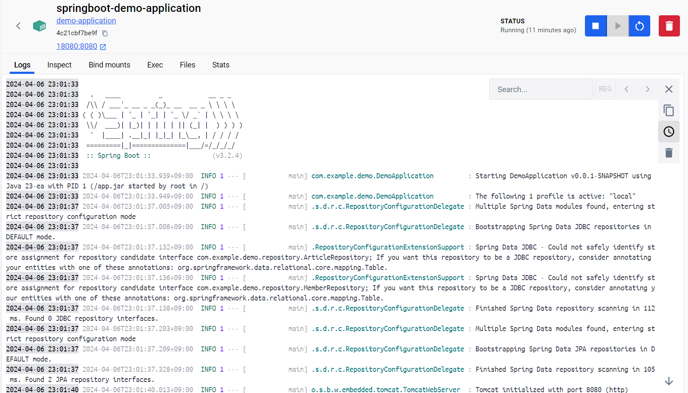Click the teal container cube icon
The height and width of the screenshot is (393, 688).
point(39,26)
